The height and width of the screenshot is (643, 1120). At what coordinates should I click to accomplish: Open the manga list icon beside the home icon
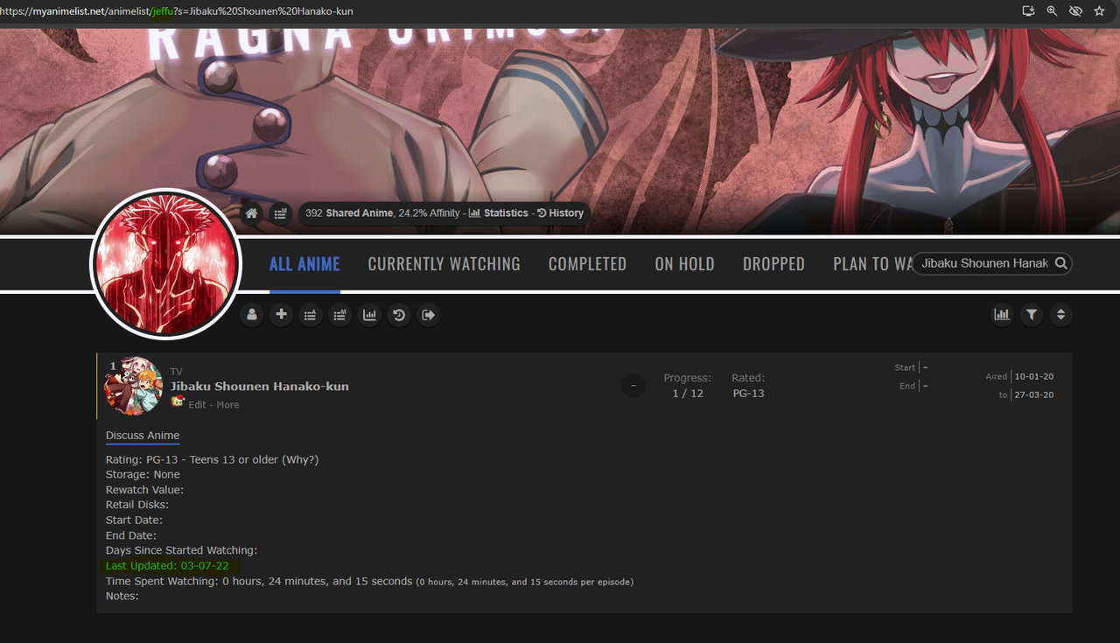pos(280,213)
